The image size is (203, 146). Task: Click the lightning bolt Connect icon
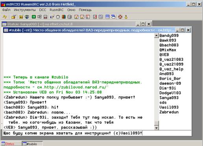click(x=5, y=17)
